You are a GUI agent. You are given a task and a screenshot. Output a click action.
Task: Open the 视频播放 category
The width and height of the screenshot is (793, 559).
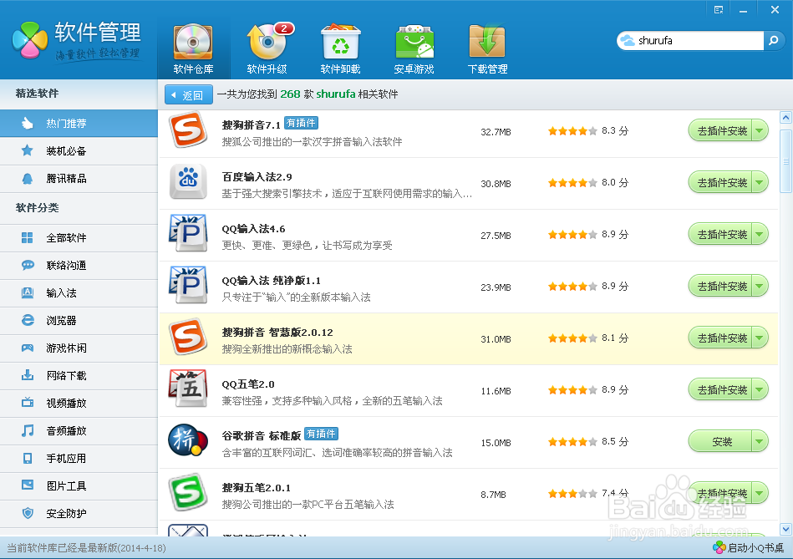point(79,404)
